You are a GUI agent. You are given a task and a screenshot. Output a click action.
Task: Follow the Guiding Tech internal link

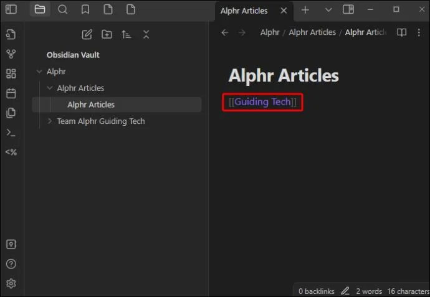pos(262,102)
